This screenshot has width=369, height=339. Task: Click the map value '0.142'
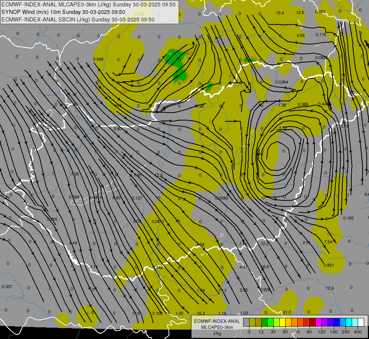click(158, 267)
